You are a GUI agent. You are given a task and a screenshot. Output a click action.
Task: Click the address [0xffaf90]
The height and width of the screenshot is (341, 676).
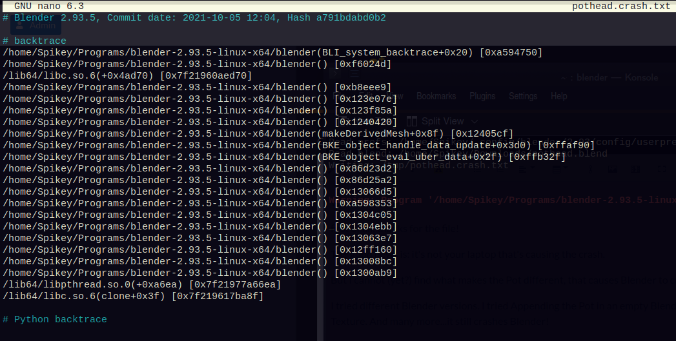[x=566, y=146]
